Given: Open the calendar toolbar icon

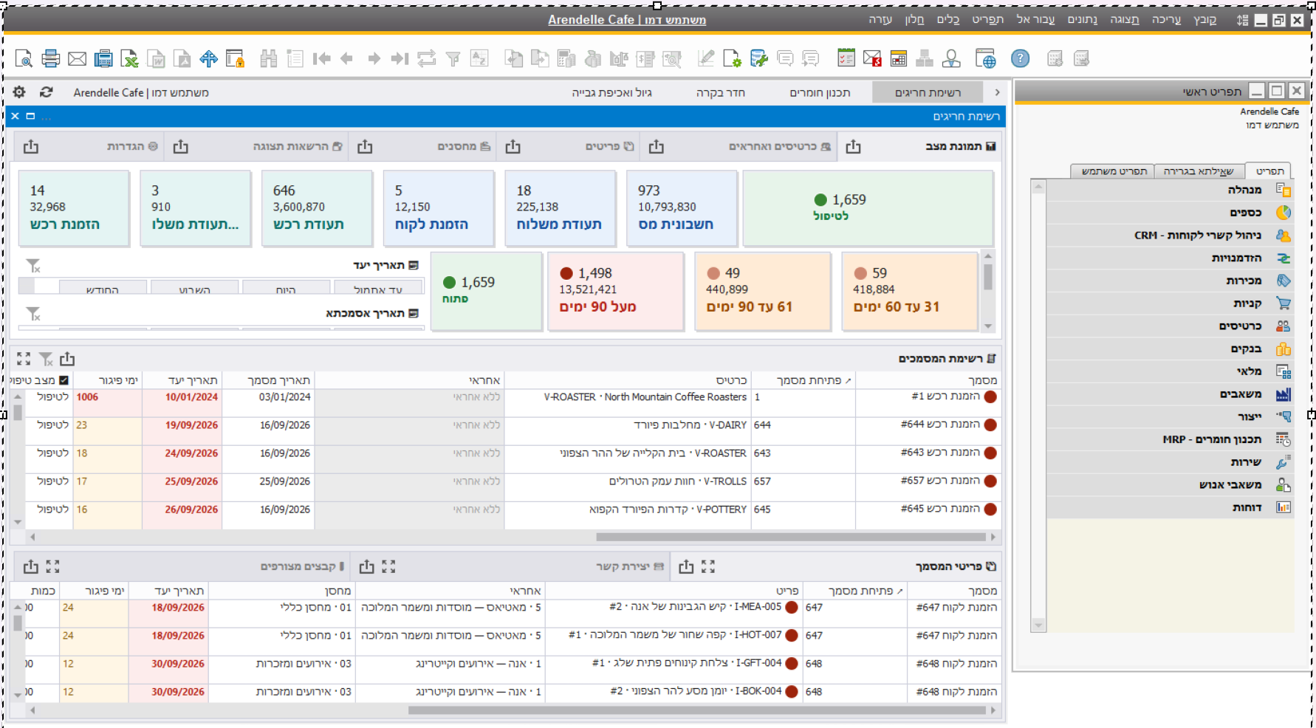Looking at the screenshot, I should click(899, 58).
